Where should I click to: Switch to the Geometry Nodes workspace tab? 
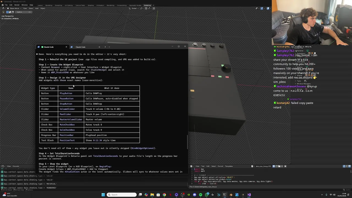coord(135,5)
